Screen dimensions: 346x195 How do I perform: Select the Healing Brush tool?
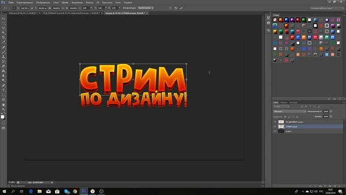(x=3, y=47)
